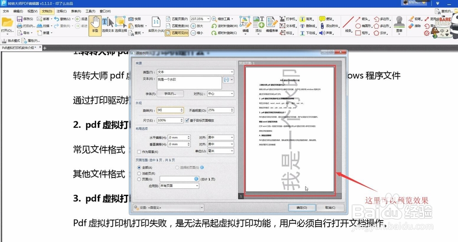Open vertical offset 对齐 居中 dropdown
Viewport: 458px width, 242px height.
(x=221, y=144)
